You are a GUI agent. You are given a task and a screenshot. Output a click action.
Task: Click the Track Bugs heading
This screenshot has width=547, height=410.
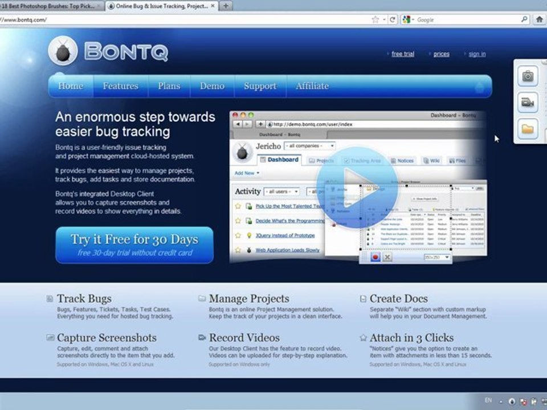84,299
